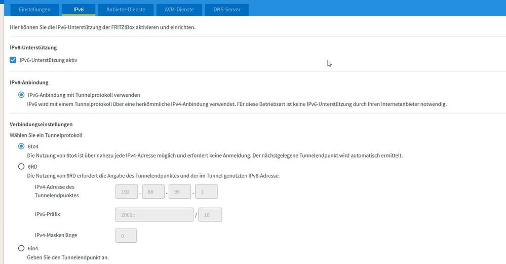The image size is (506, 264).
Task: Choose the 6RD radio button
Action: (21, 166)
